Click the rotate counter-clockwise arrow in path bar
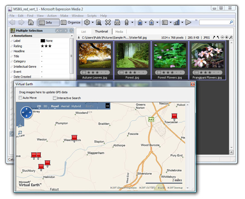The image size is (245, 199). click(x=218, y=37)
